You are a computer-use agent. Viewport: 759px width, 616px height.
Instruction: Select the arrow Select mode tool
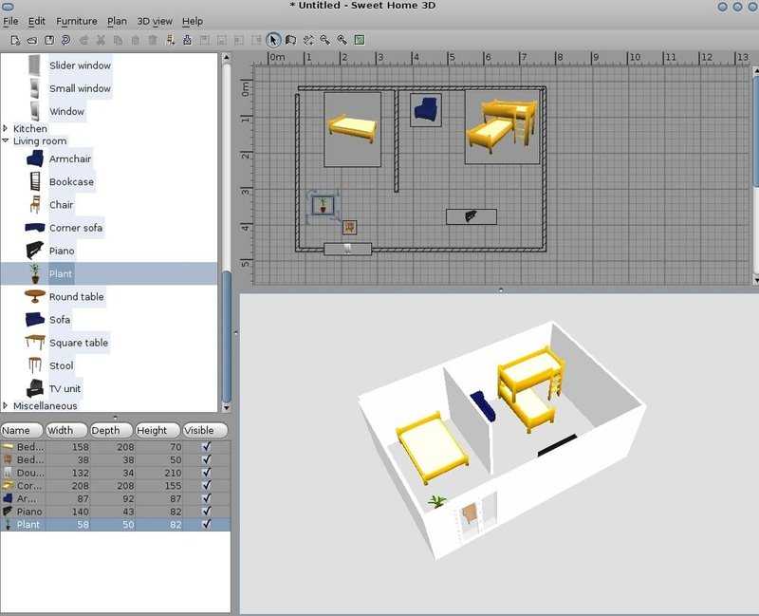273,40
